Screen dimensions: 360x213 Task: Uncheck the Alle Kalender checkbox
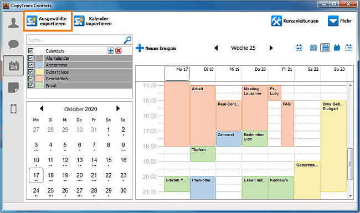31,58
